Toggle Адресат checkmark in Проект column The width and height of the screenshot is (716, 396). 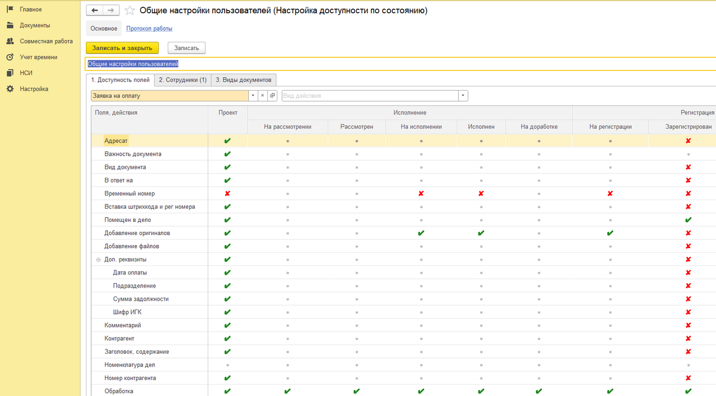(227, 141)
